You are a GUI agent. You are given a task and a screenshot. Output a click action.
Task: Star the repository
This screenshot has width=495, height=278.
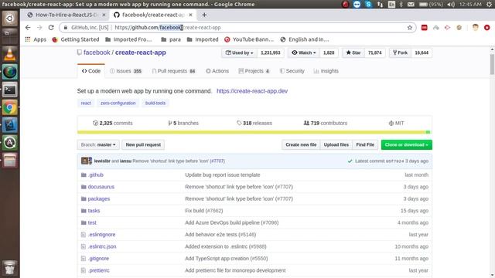click(353, 53)
